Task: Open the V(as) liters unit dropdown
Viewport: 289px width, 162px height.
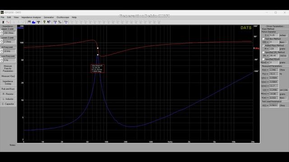Action: [283, 98]
